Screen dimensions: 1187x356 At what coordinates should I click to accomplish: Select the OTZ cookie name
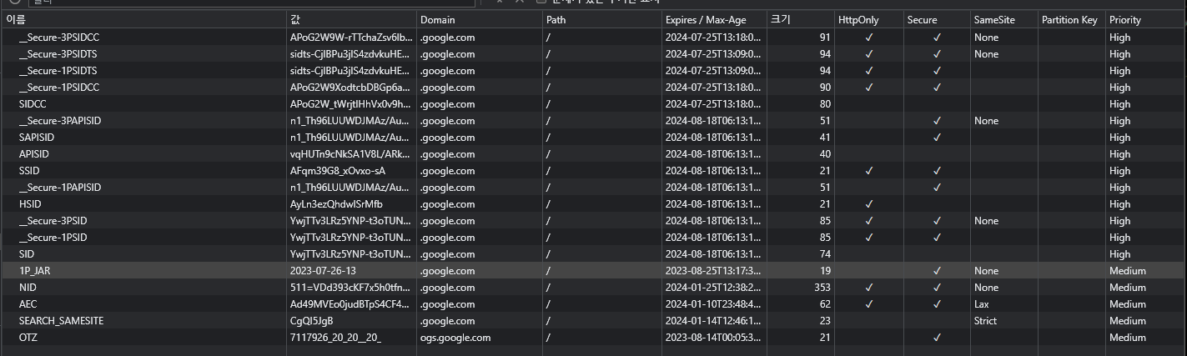click(x=28, y=338)
